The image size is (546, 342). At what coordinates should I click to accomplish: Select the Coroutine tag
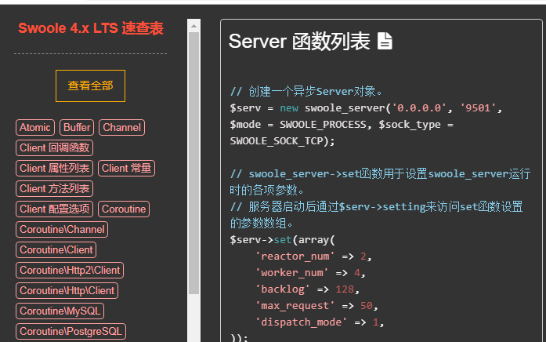124,209
